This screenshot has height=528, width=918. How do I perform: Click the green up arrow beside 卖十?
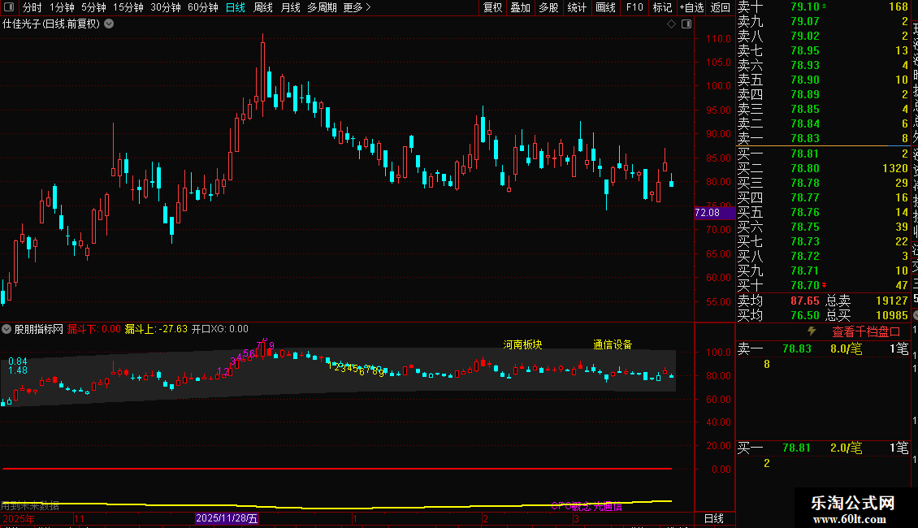pyautogui.click(x=825, y=6)
